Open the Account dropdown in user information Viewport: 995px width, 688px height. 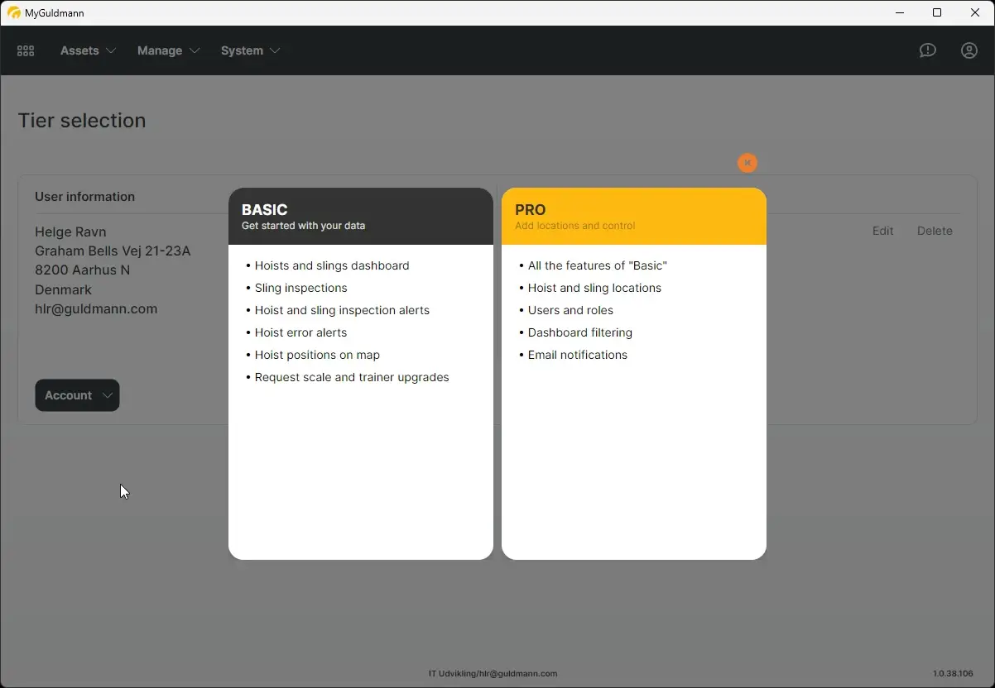pos(77,395)
